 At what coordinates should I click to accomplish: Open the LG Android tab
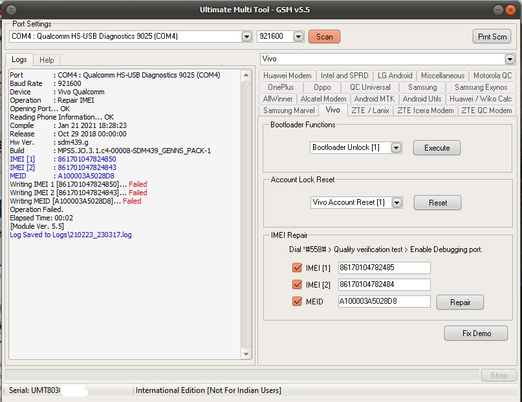[395, 76]
